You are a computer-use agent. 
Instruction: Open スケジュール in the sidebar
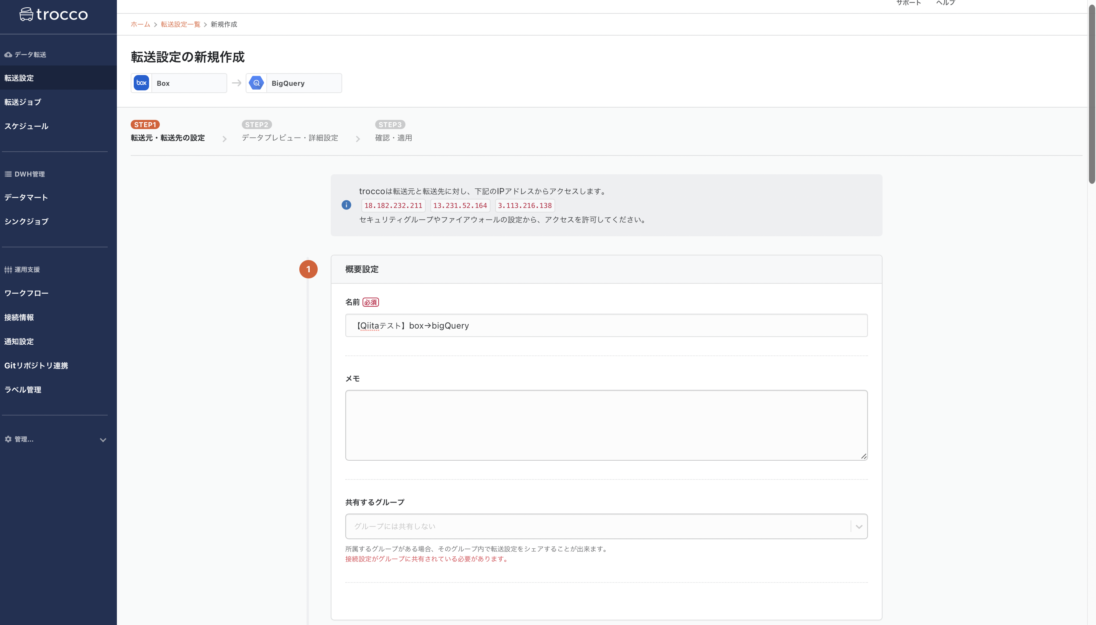(58, 126)
